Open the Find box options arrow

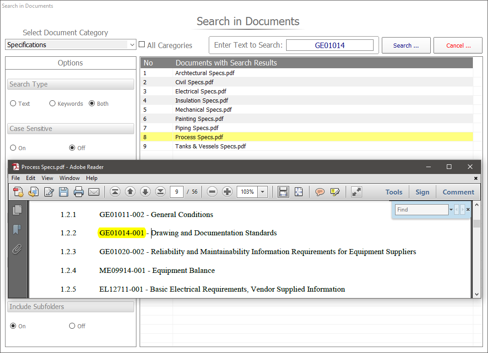(x=451, y=210)
